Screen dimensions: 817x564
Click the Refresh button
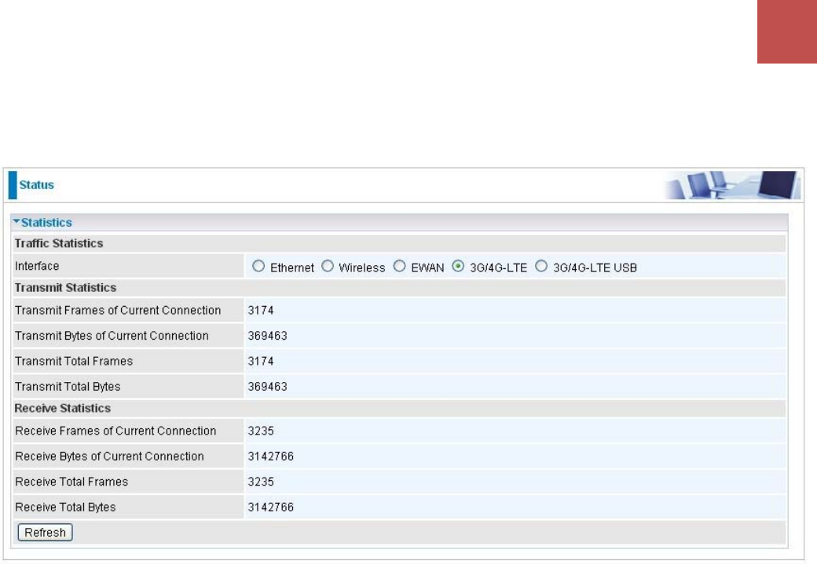pos(46,533)
